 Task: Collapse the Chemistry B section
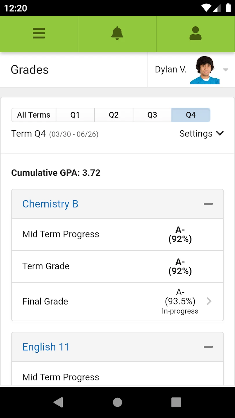[x=208, y=204]
